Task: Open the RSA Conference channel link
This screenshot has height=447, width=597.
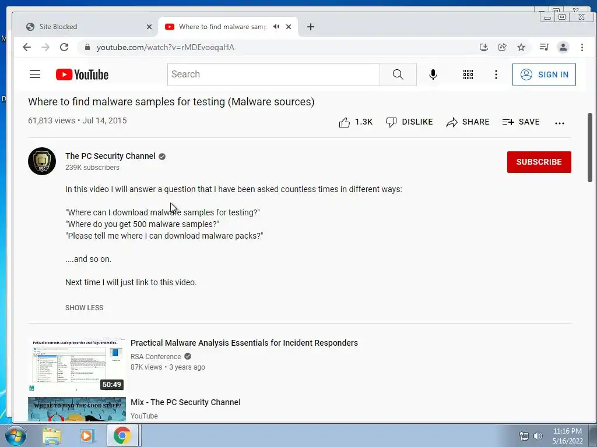Action: (x=156, y=357)
